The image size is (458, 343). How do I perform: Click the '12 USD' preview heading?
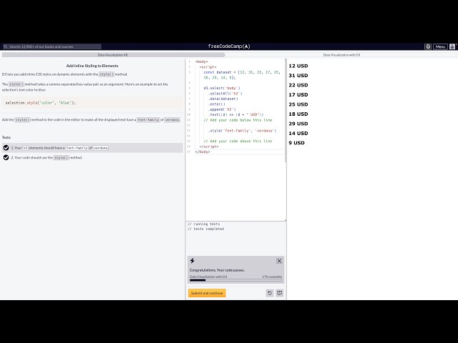pyautogui.click(x=298, y=66)
